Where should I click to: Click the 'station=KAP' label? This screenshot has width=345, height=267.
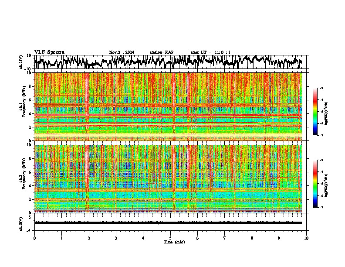tap(162, 52)
